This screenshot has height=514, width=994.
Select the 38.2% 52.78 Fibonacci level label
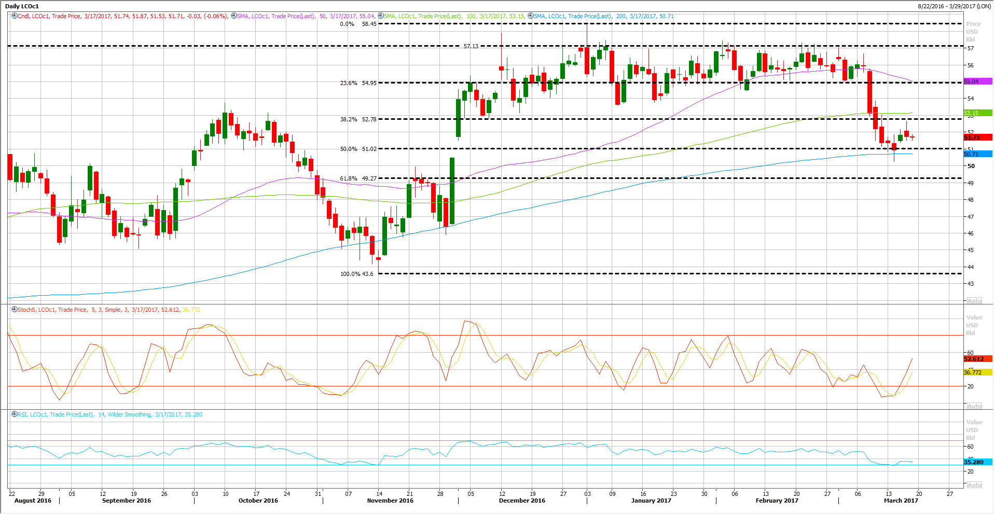coord(358,119)
